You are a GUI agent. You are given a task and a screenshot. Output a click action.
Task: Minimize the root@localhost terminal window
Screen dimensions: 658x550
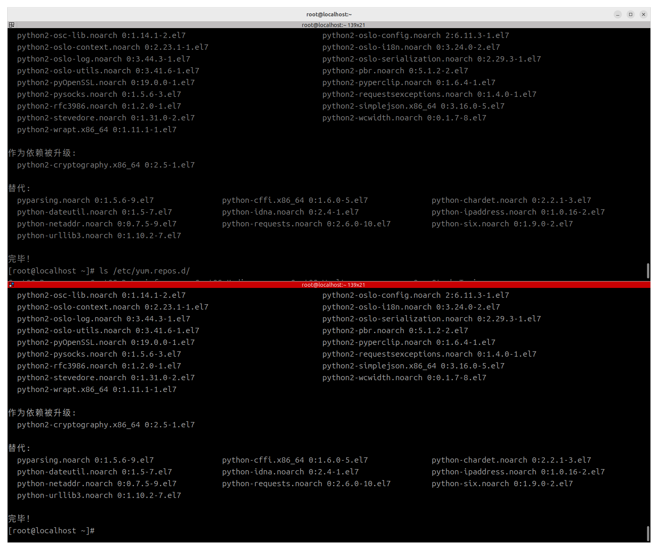coord(618,14)
